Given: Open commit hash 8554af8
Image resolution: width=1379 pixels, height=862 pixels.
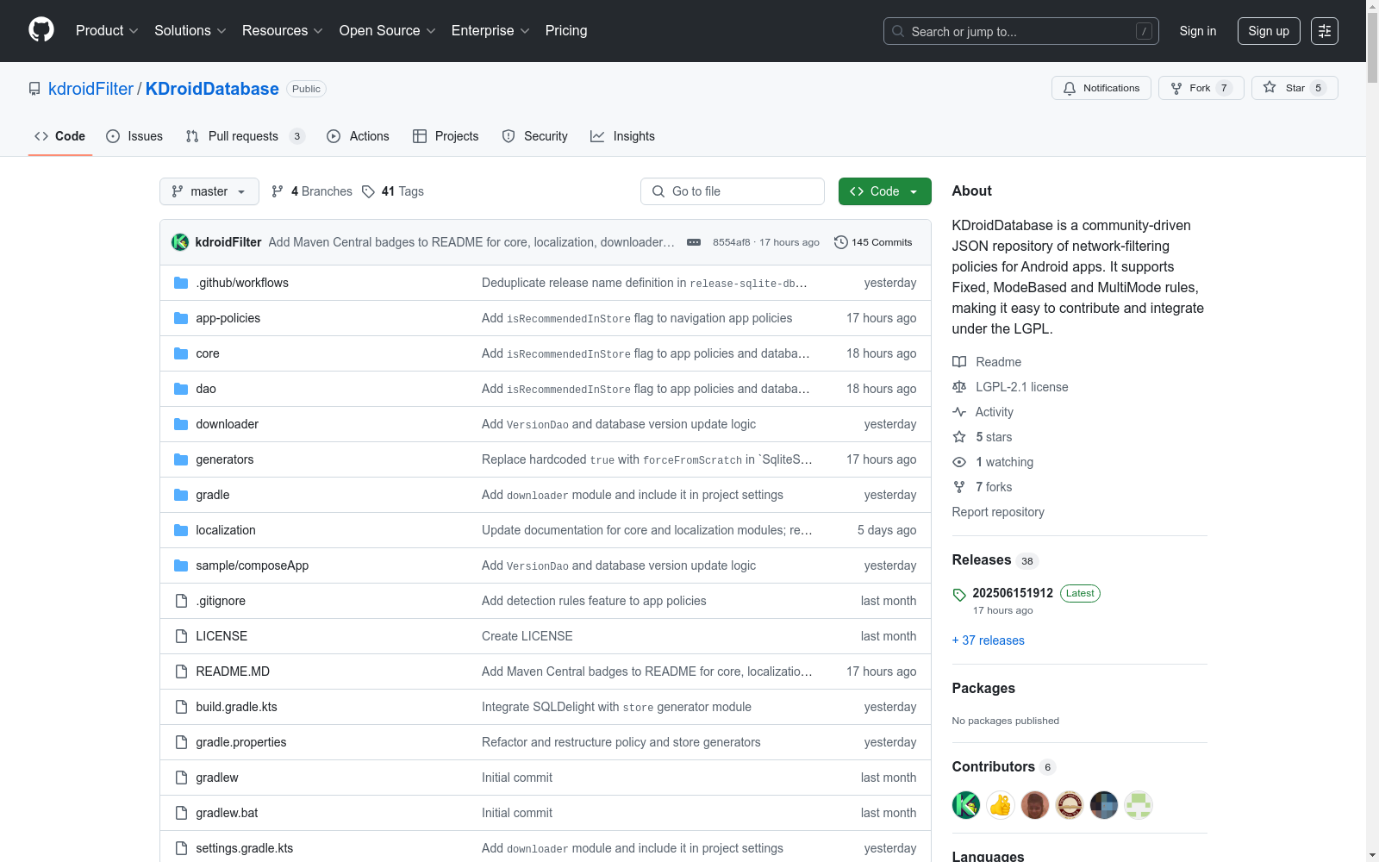Looking at the screenshot, I should 732,242.
